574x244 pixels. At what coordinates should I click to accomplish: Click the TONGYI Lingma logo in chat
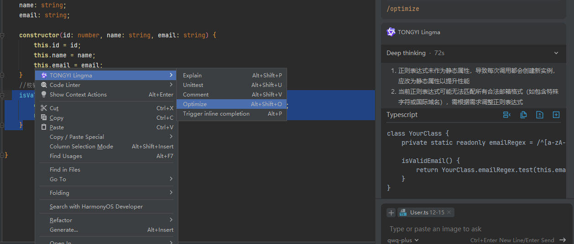391,32
